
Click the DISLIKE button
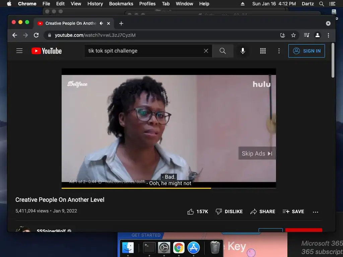[x=229, y=211]
